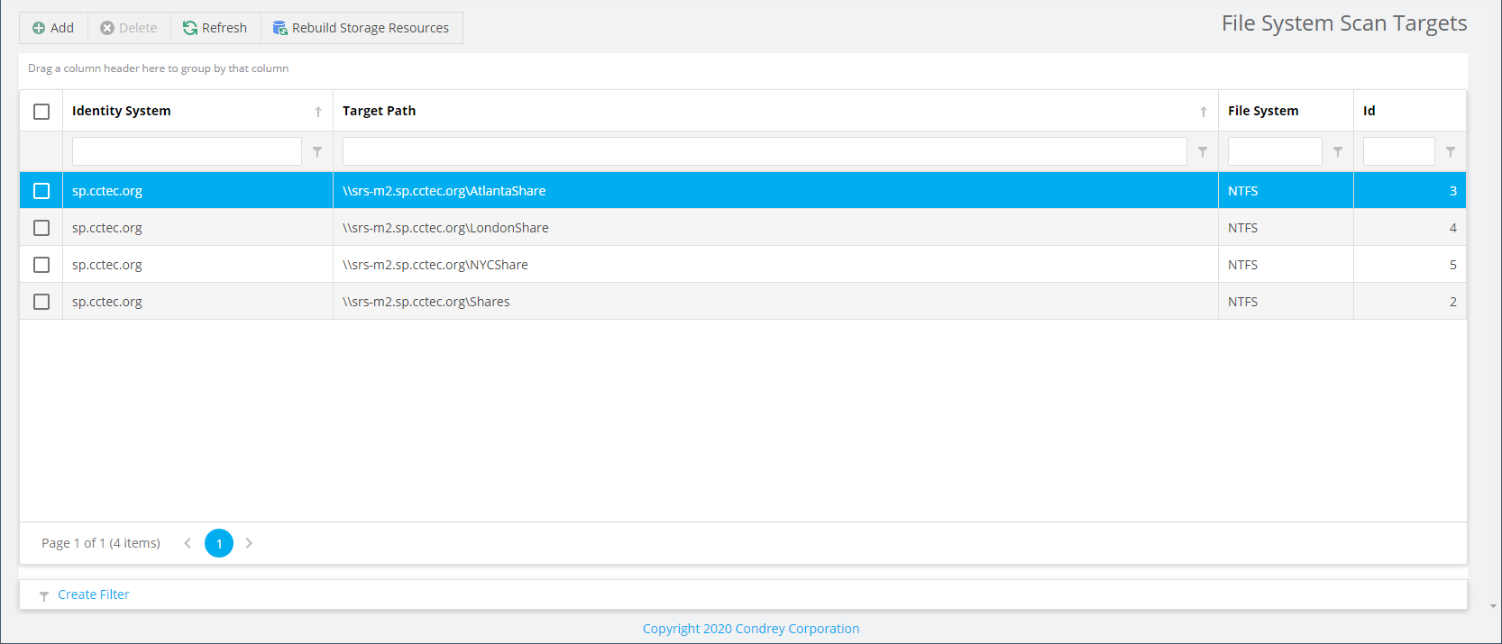Open the Id column filter icon
This screenshot has width=1502, height=644.
tap(1451, 152)
